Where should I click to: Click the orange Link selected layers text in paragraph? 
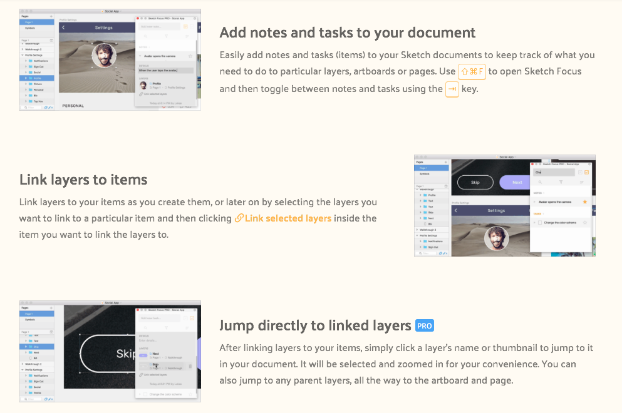pyautogui.click(x=283, y=218)
